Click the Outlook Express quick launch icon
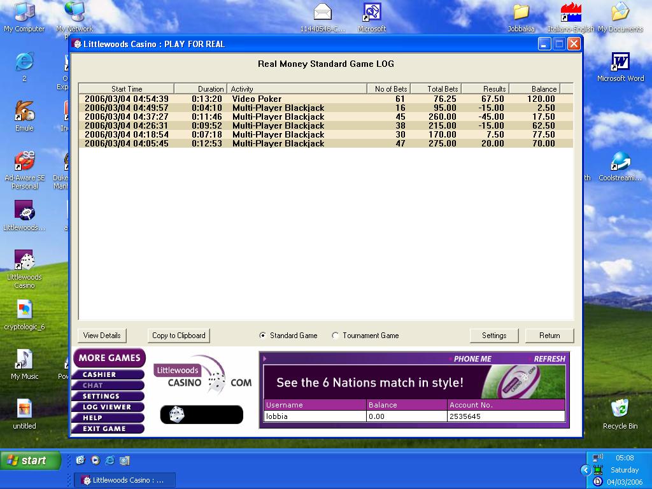The height and width of the screenshot is (489, 652). [125, 460]
